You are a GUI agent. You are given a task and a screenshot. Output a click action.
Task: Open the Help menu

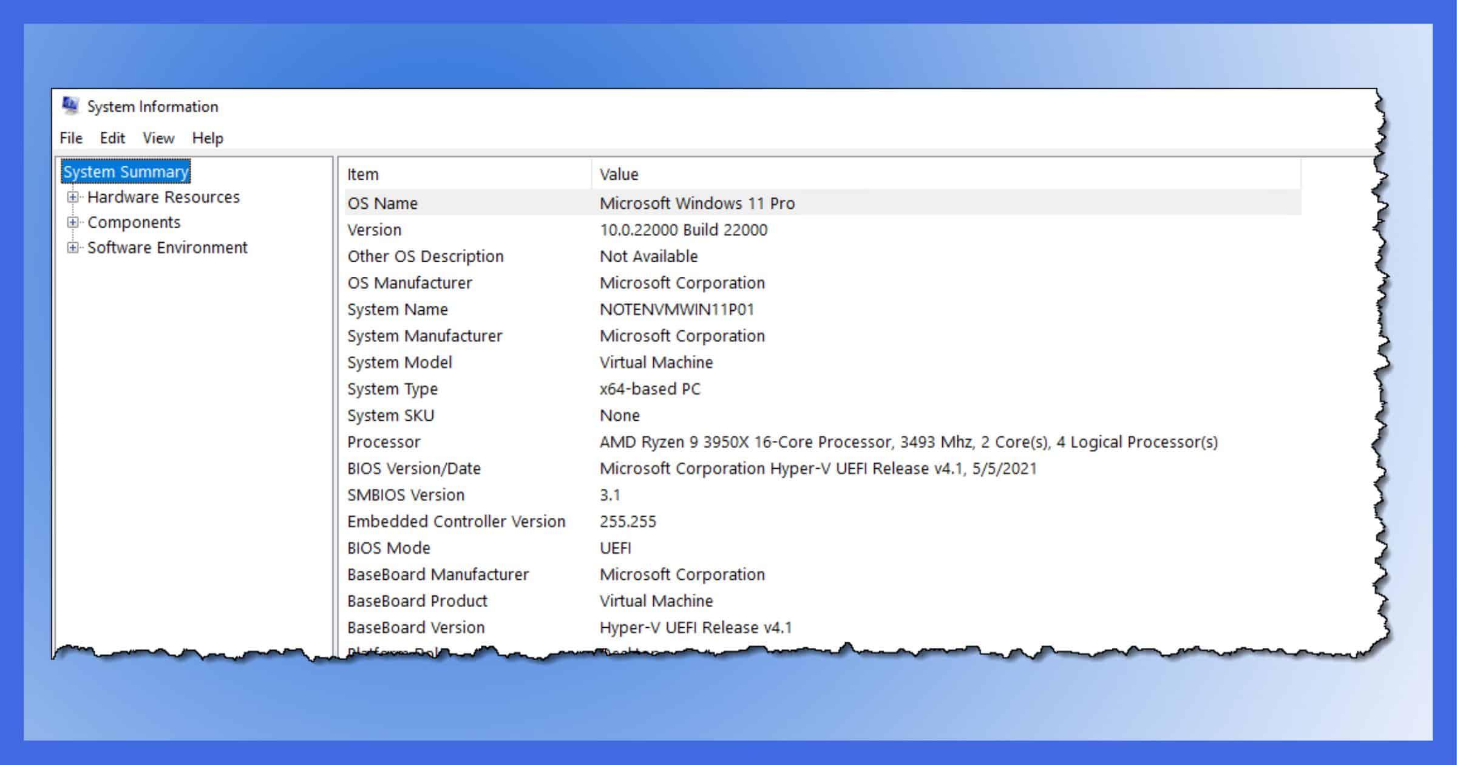coord(207,138)
